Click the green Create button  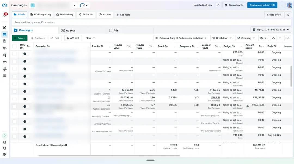coord(20,38)
